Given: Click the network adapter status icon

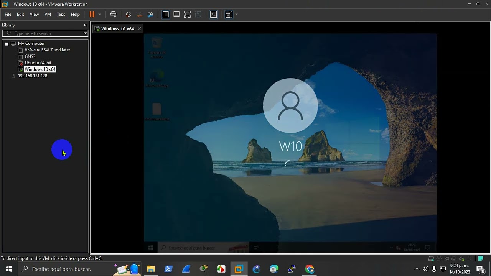Looking at the screenshot, I should click(447, 259).
